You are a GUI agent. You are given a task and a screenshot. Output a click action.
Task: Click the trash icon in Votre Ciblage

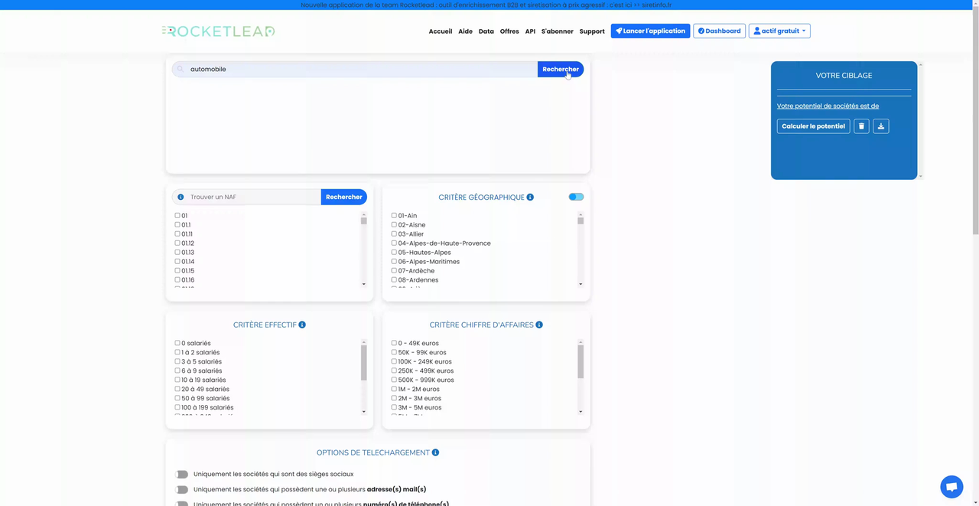tap(861, 126)
